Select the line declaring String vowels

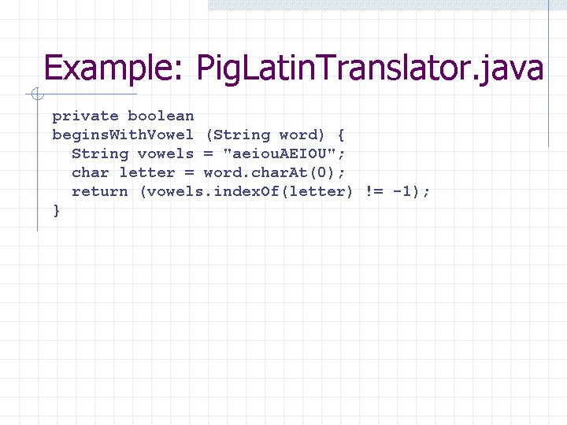point(208,154)
